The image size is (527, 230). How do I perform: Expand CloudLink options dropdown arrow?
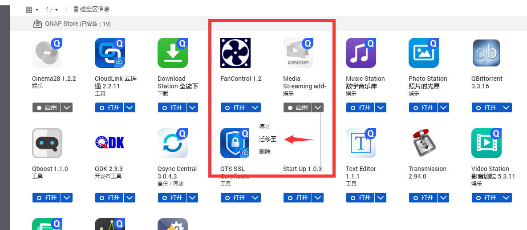pos(130,107)
